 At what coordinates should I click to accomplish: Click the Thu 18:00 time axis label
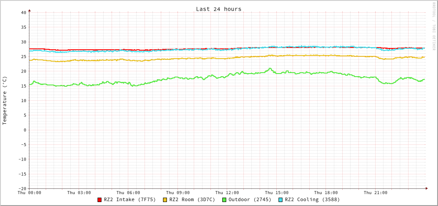326,193
